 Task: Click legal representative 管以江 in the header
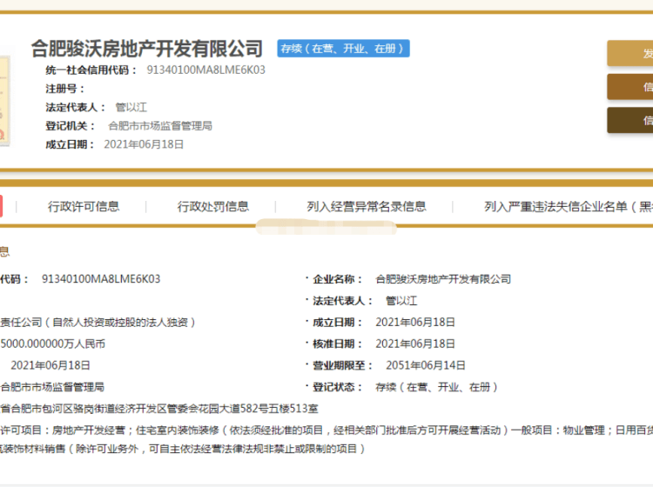coord(131,107)
